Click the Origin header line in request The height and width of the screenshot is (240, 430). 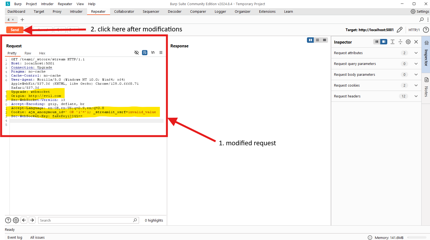point(36,96)
